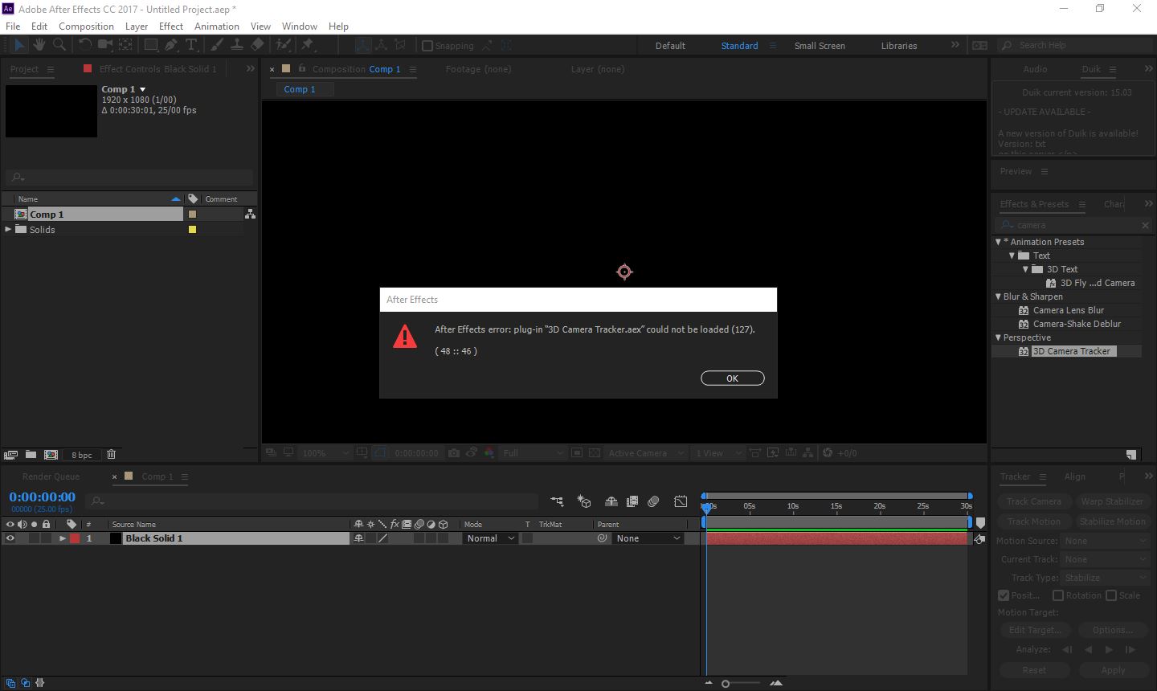Select the Zoom magnifier tool
This screenshot has width=1157, height=691.
pos(58,45)
